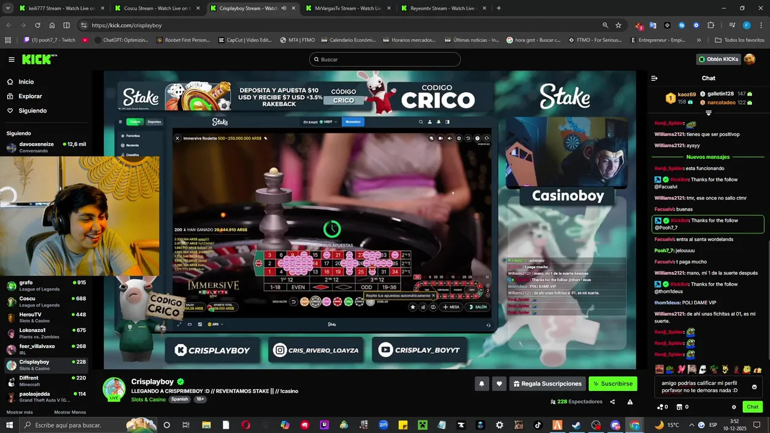
Task: Switch to the Coscu Stream tab
Action: 156,8
